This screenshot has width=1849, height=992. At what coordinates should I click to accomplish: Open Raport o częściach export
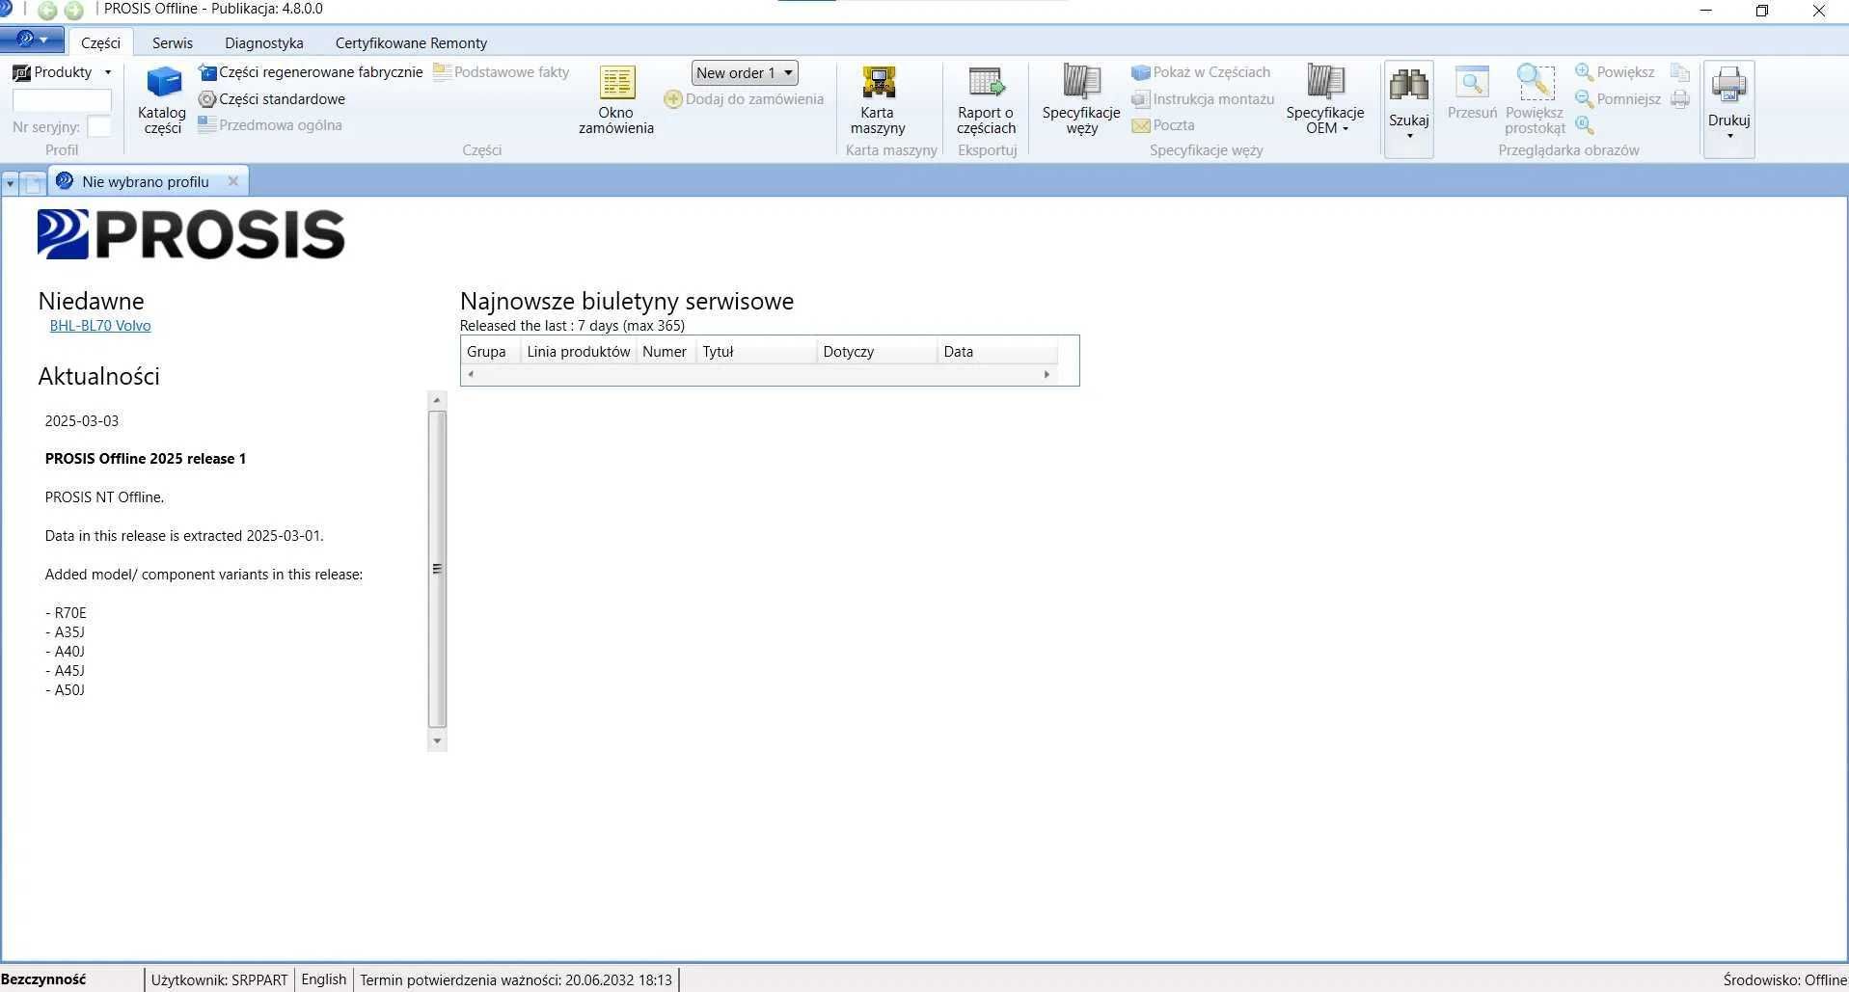point(986,100)
